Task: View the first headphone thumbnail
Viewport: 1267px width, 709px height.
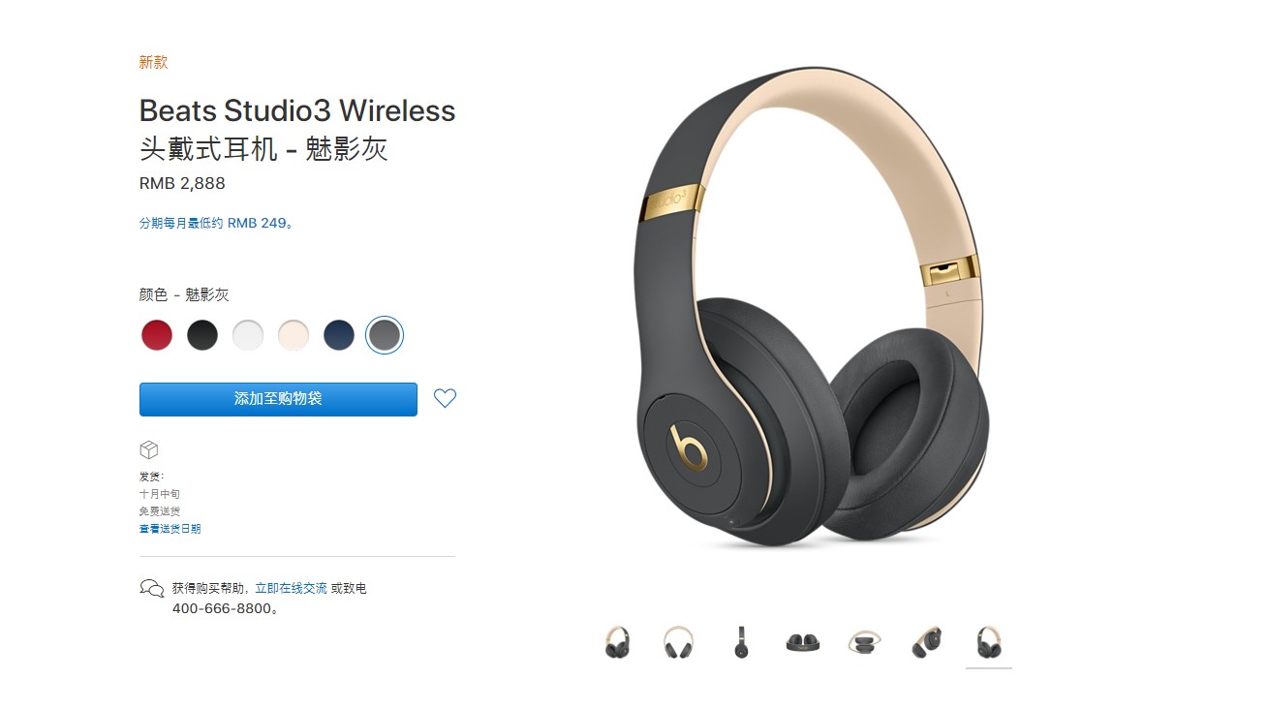Action: [617, 642]
